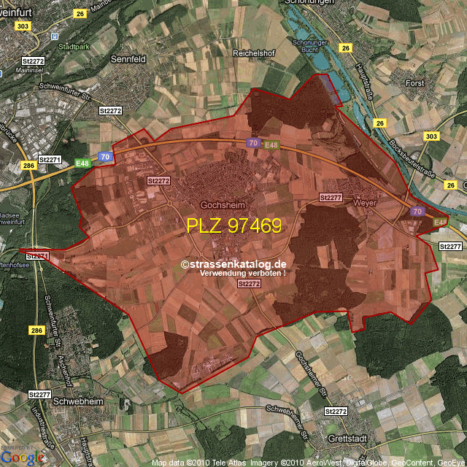Open the strassenkatalog.de watermark link
This screenshot has width=467, height=467.
pos(233,265)
